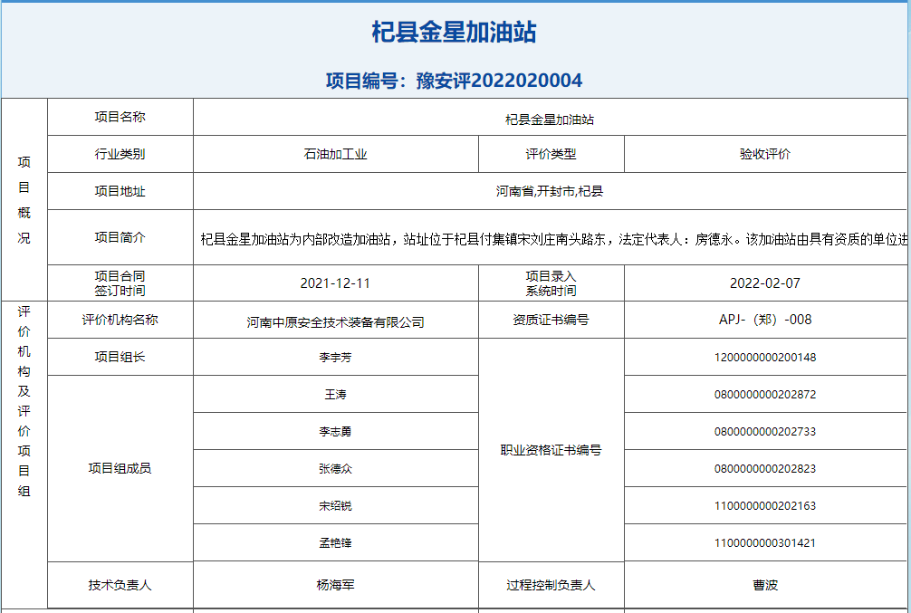Click the 职业资格证书编号 label
The image size is (911, 613).
(551, 450)
